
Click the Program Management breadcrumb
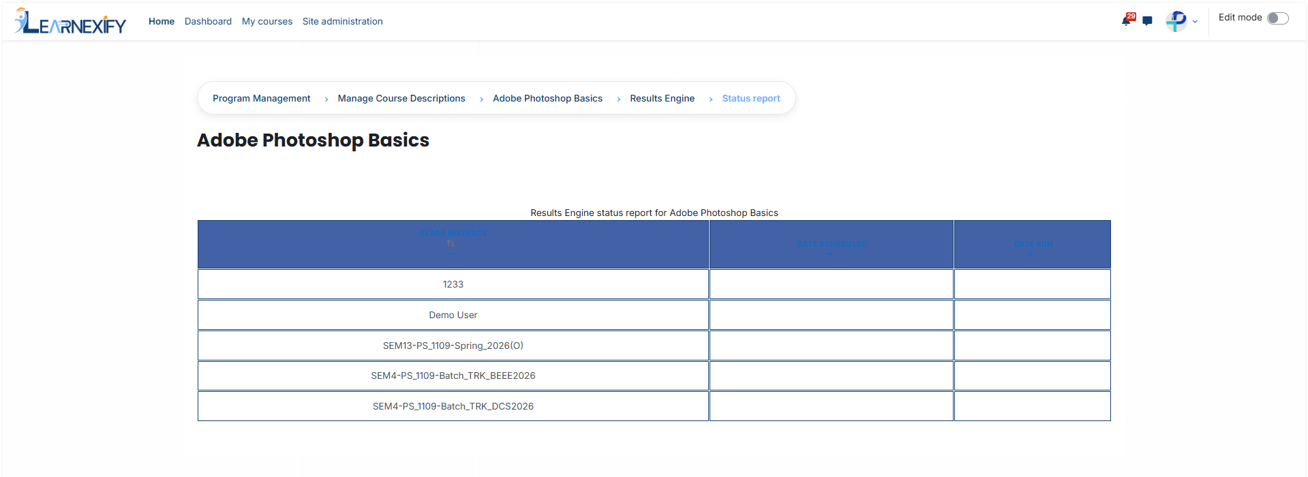point(262,98)
